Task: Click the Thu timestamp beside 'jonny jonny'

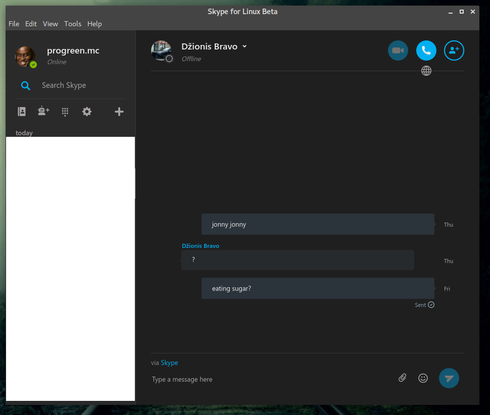Action: tap(449, 225)
